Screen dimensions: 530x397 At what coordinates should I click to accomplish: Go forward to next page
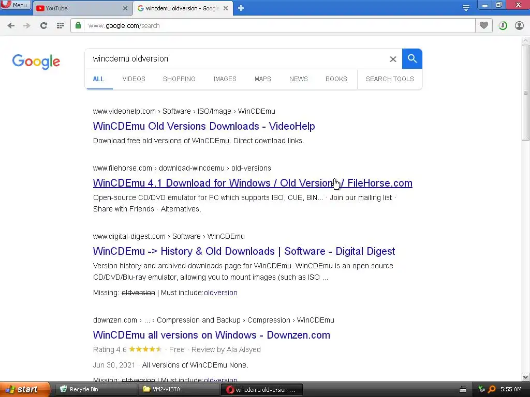[x=27, y=26]
